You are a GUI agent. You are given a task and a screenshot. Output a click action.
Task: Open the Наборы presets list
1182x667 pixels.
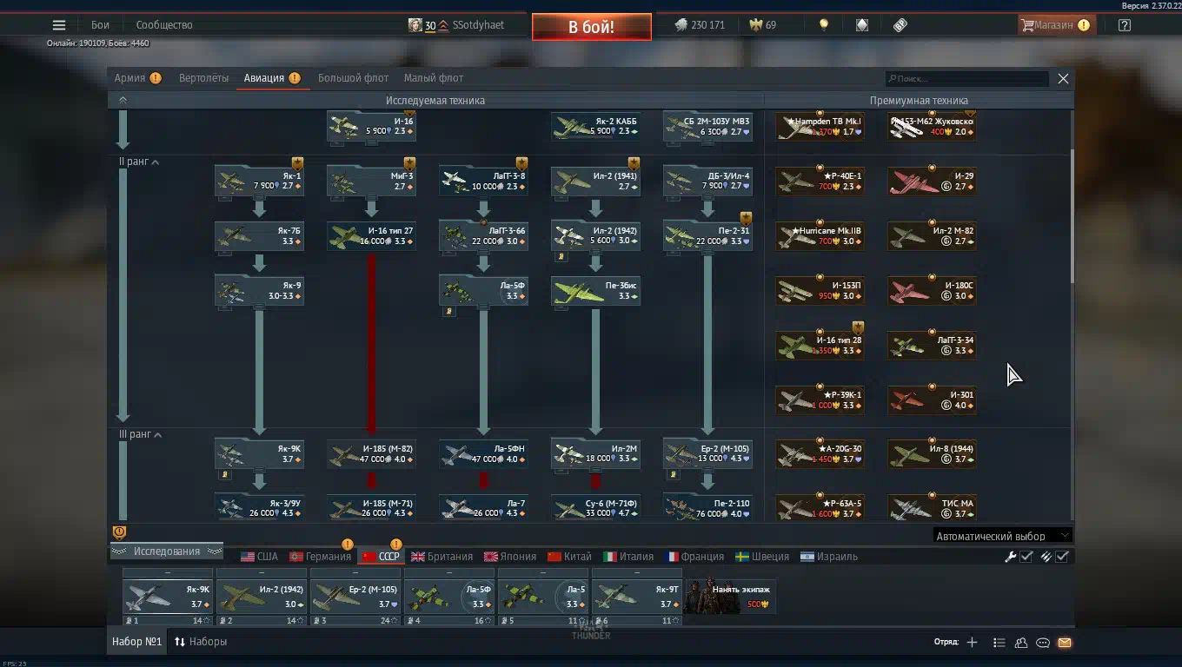coord(201,642)
